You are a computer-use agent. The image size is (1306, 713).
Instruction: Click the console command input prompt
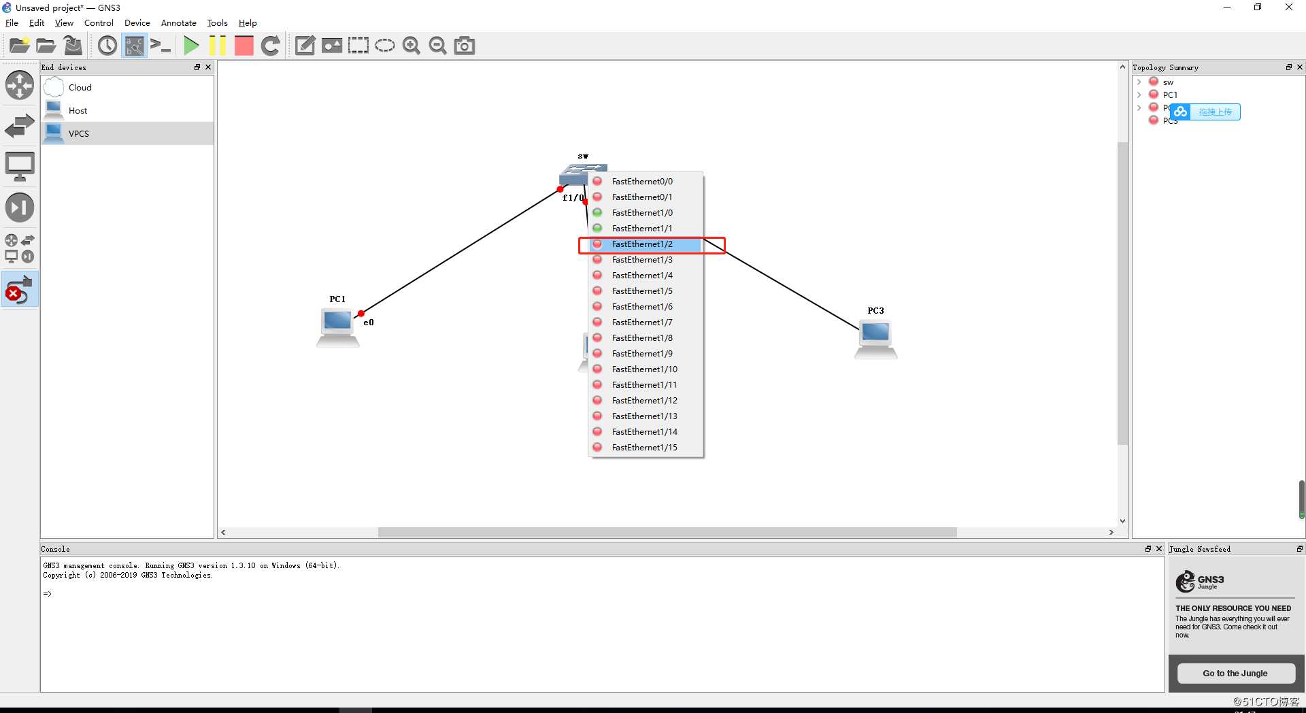48,593
